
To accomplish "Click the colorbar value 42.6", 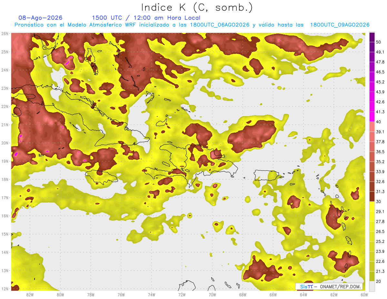I will (x=380, y=102).
